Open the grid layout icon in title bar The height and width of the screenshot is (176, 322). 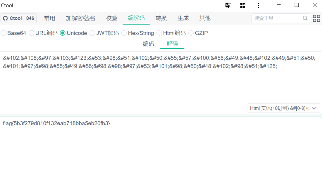243,5
